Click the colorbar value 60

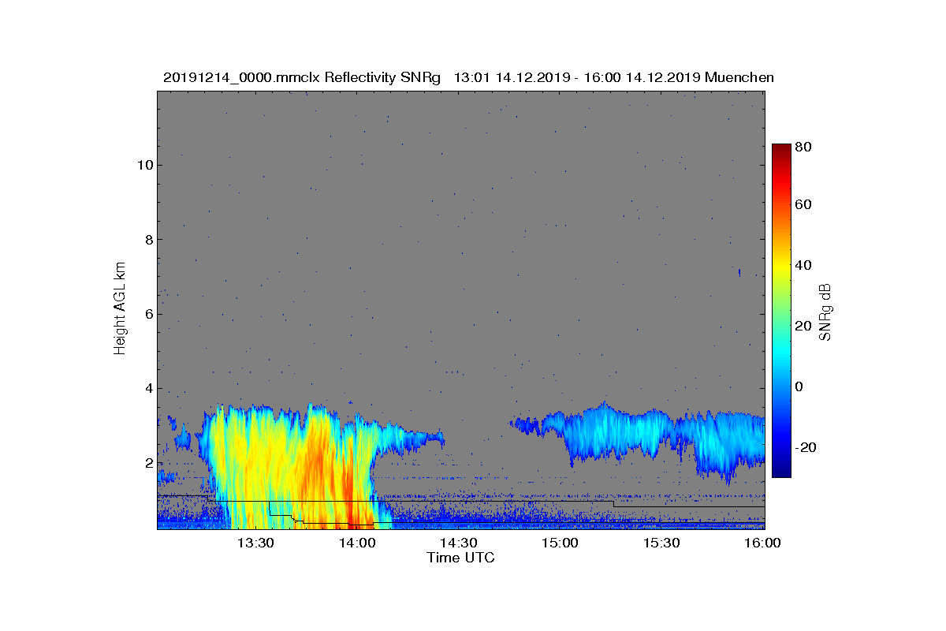pos(804,205)
